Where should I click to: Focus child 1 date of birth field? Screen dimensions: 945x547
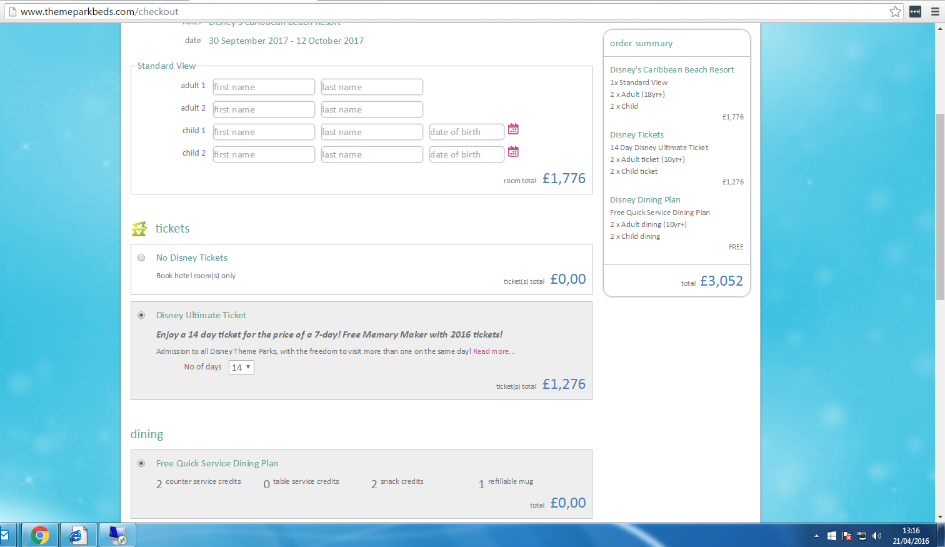point(467,132)
